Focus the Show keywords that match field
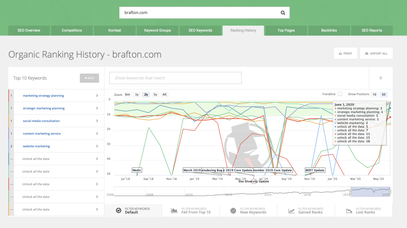This screenshot has width=407, height=228. 175,78
